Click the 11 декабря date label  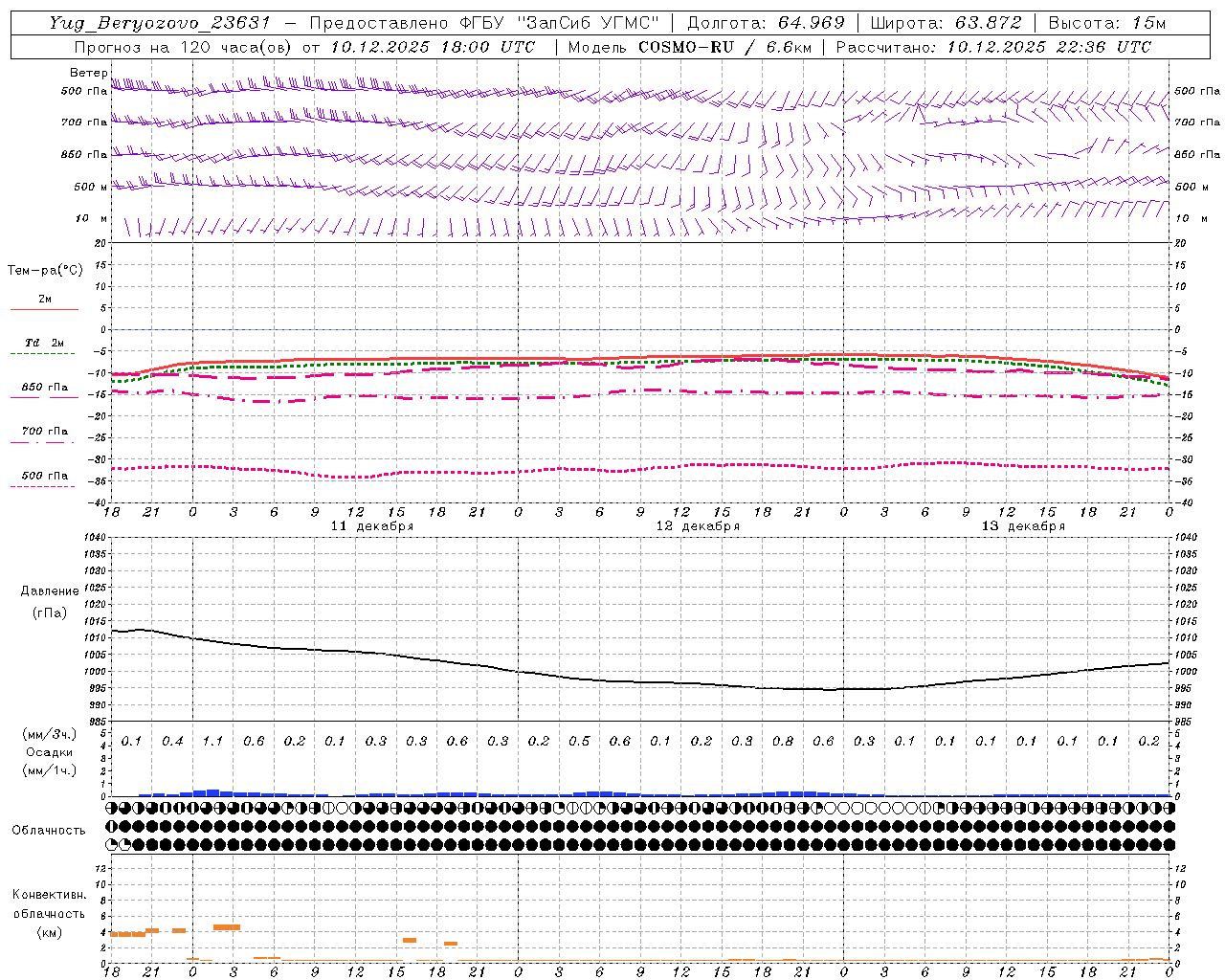[372, 526]
